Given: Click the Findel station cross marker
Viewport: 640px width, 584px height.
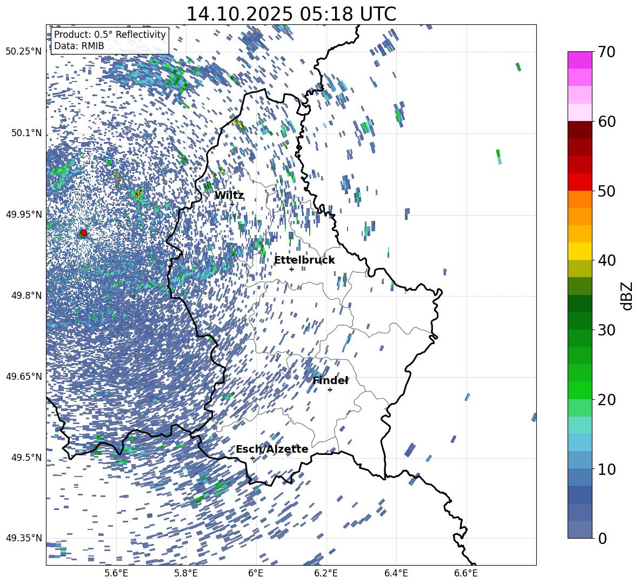Looking at the screenshot, I should coord(330,390).
